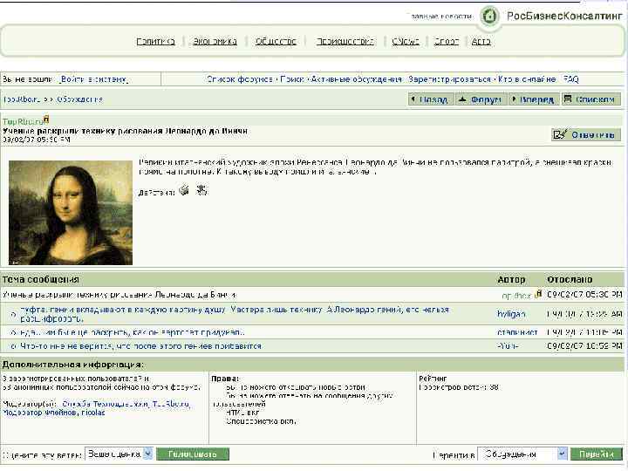The image size is (628, 471).
Task: Click the Войти в систему login link
Action: (94, 79)
